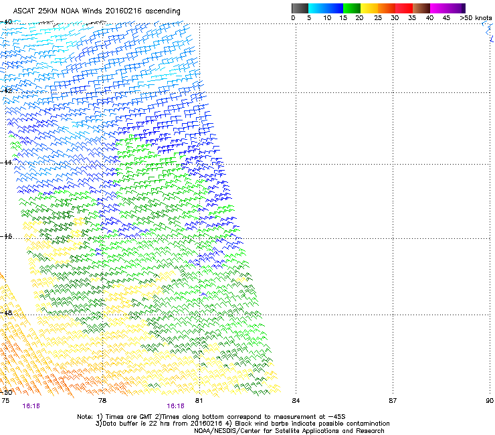Viewport: 495px width, 435px height.
Task: Click the magenta 40-45 knots legend color
Action: (439, 8)
